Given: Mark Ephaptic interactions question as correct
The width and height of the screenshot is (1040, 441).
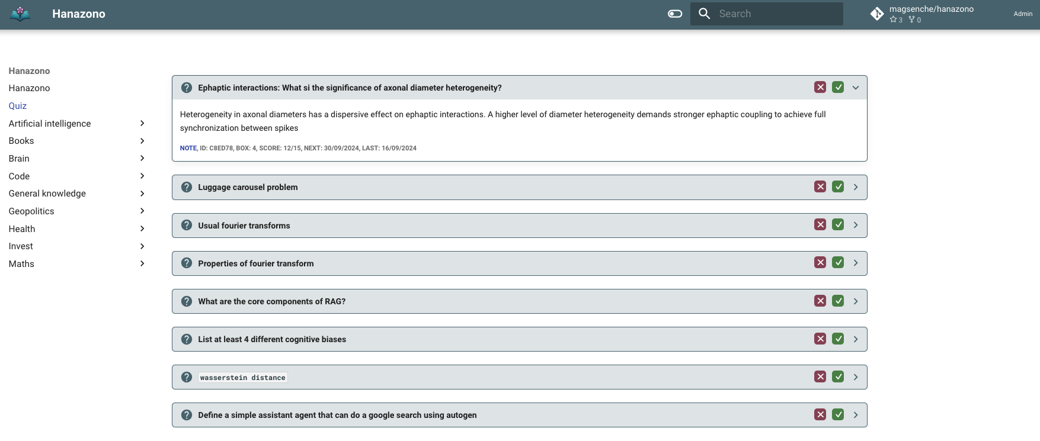Looking at the screenshot, I should click(837, 88).
